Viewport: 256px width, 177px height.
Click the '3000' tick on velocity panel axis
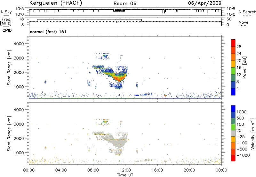[x=19, y=124]
